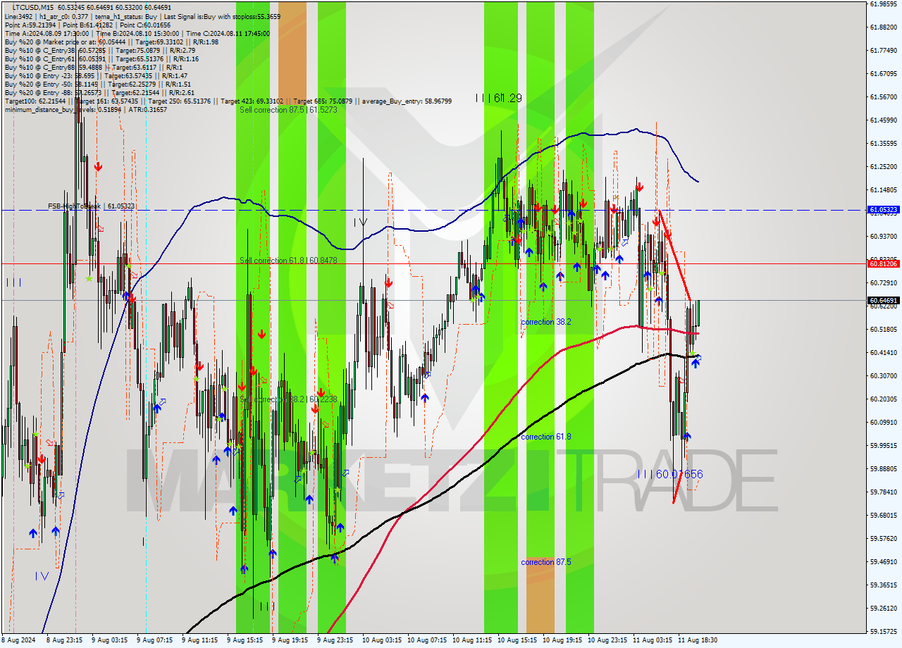
Task: Click the '10 Aug 23:15' time label
Action: (607, 640)
